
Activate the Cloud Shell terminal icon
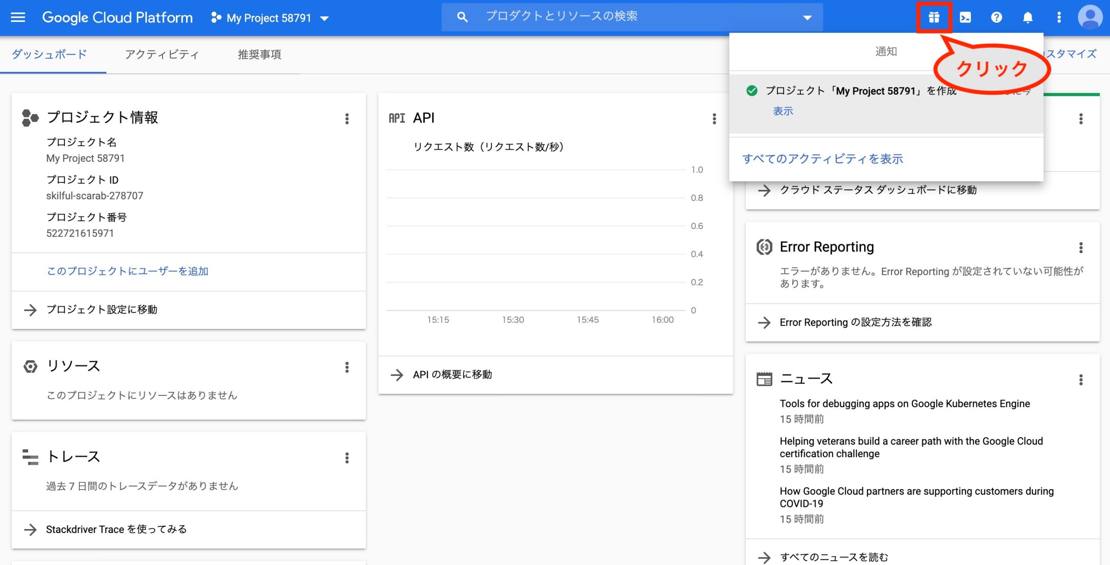(x=965, y=17)
